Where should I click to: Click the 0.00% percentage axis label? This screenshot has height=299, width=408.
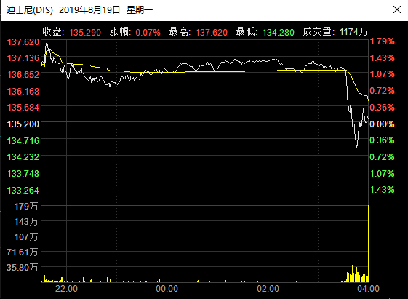click(x=382, y=124)
